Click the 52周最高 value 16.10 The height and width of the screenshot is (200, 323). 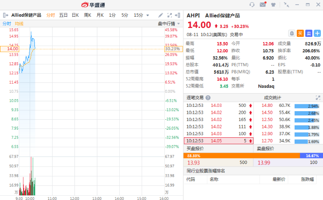[x=222, y=79]
